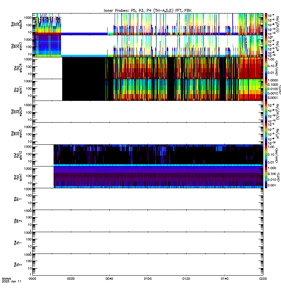Click the "thd fff 32 scm3" panel label
This screenshot has height=300, width=281.
coord(16,133)
